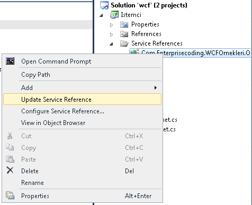Choose Delete in context menu
This screenshot has width=252, height=205.
[82, 171]
